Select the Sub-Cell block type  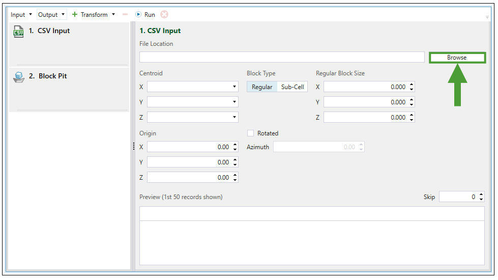(x=292, y=87)
